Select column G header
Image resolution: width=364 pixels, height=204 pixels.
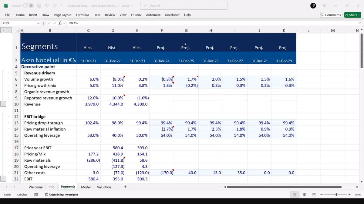click(186, 30)
